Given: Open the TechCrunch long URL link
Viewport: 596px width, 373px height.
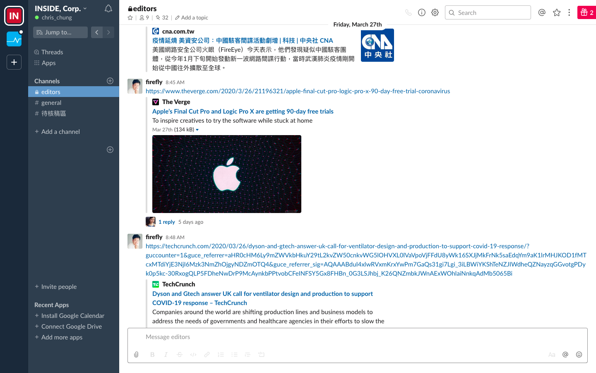Looking at the screenshot, I should click(366, 259).
